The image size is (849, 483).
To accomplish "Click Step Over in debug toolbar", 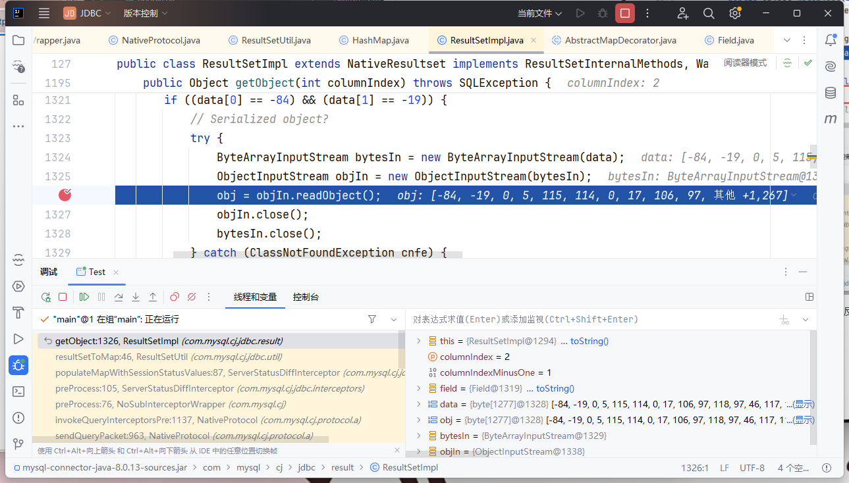I will tap(119, 297).
